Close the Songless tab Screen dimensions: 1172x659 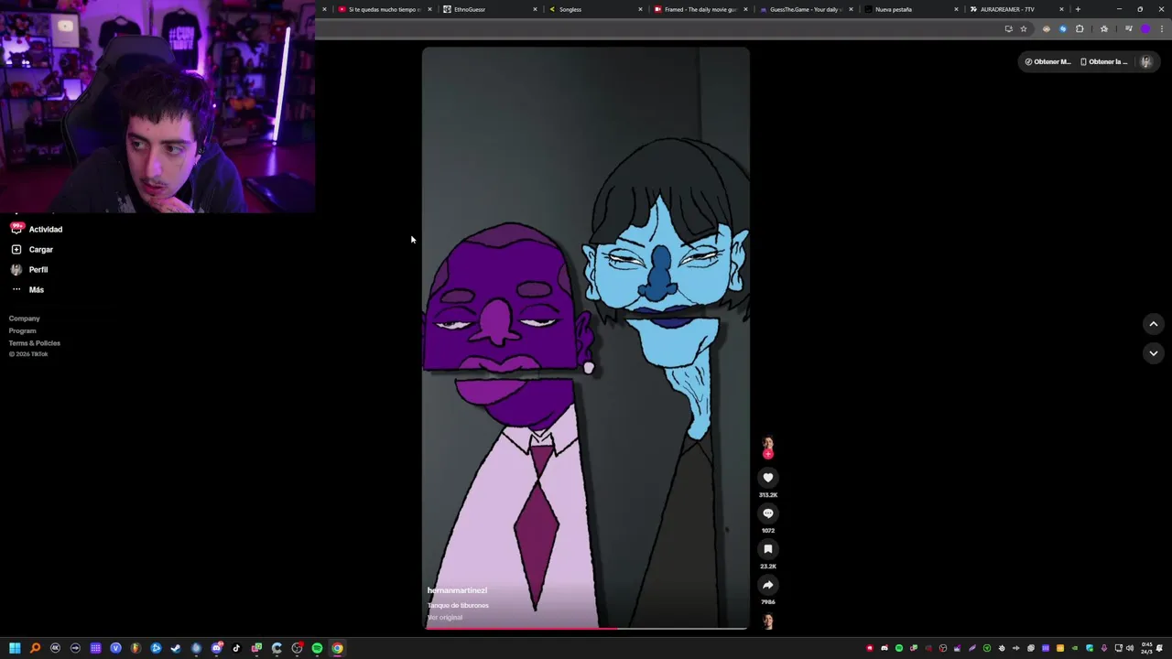[x=640, y=9]
